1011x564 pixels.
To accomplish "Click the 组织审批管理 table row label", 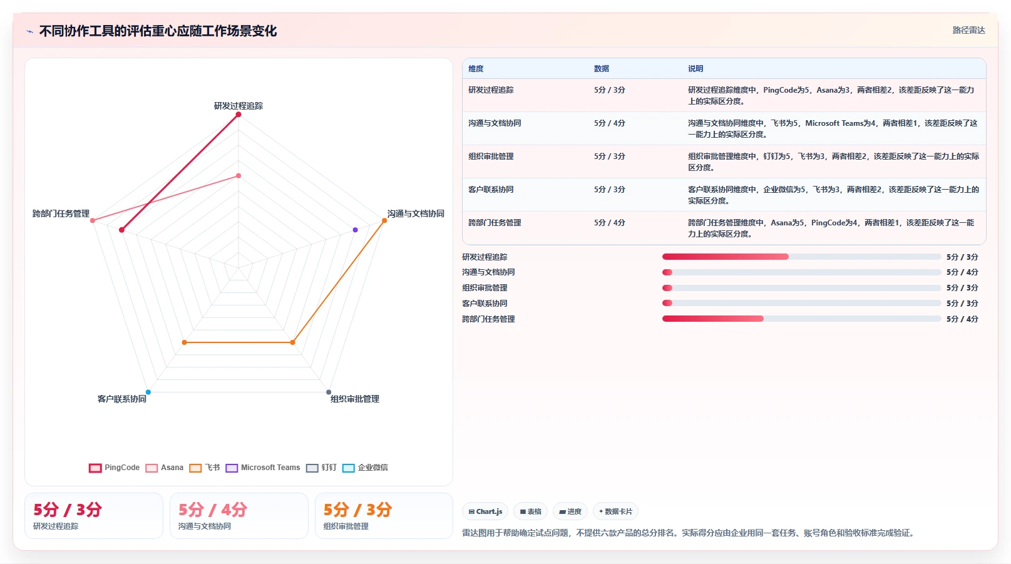I will 491,156.
